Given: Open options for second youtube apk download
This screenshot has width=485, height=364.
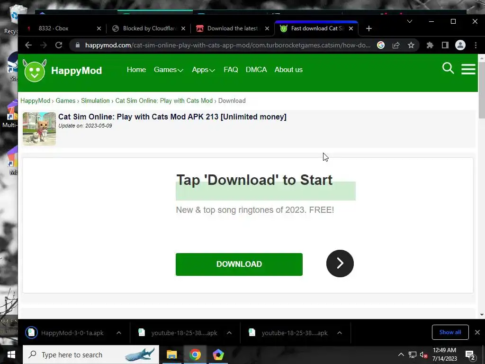Looking at the screenshot, I should (340, 333).
